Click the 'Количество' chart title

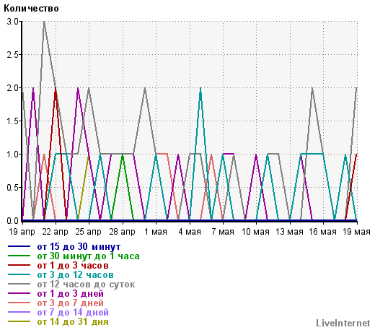(x=31, y=9)
